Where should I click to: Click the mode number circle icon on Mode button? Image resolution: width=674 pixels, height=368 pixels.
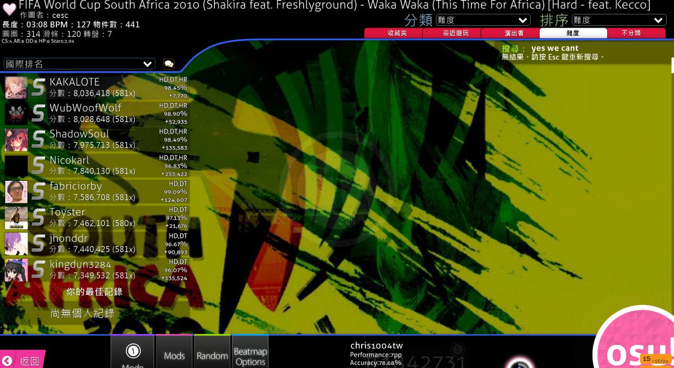pos(133,351)
